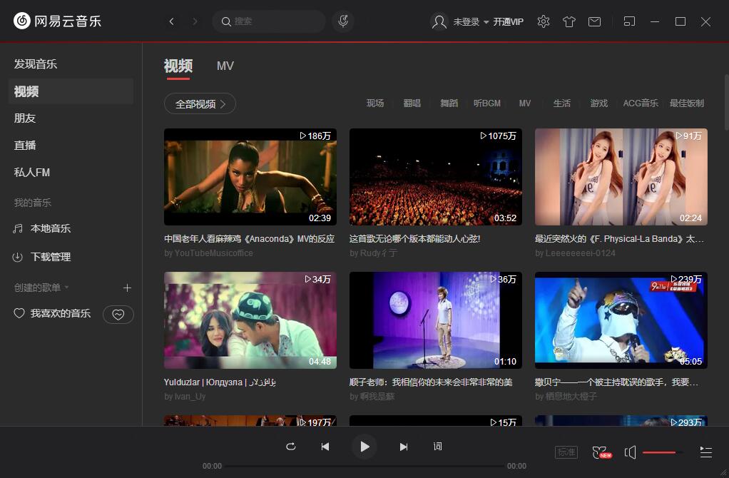Add a new playlist with plus icon
Image resolution: width=729 pixels, height=478 pixels.
click(127, 288)
